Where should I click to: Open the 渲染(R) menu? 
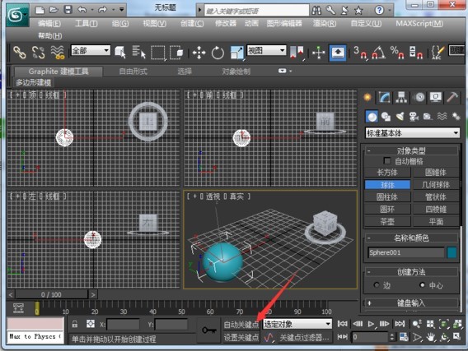[325, 23]
